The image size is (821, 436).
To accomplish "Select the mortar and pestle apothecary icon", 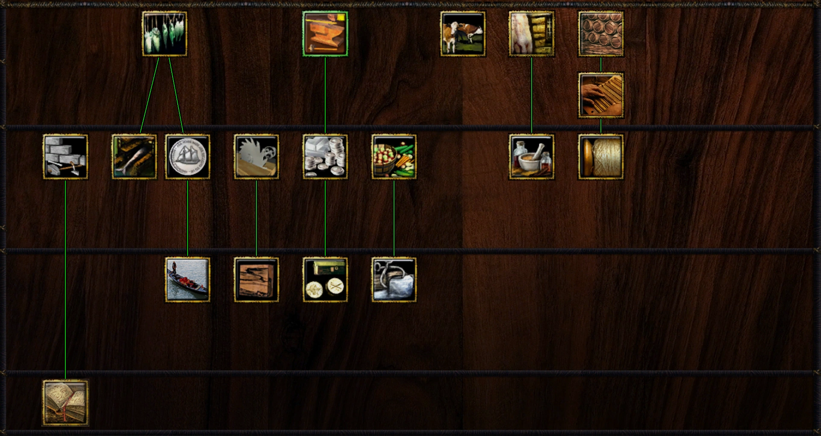I will click(532, 157).
